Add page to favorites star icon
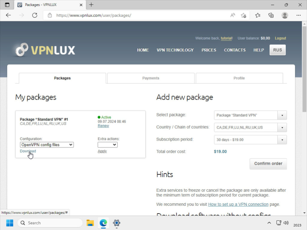 click(243, 15)
